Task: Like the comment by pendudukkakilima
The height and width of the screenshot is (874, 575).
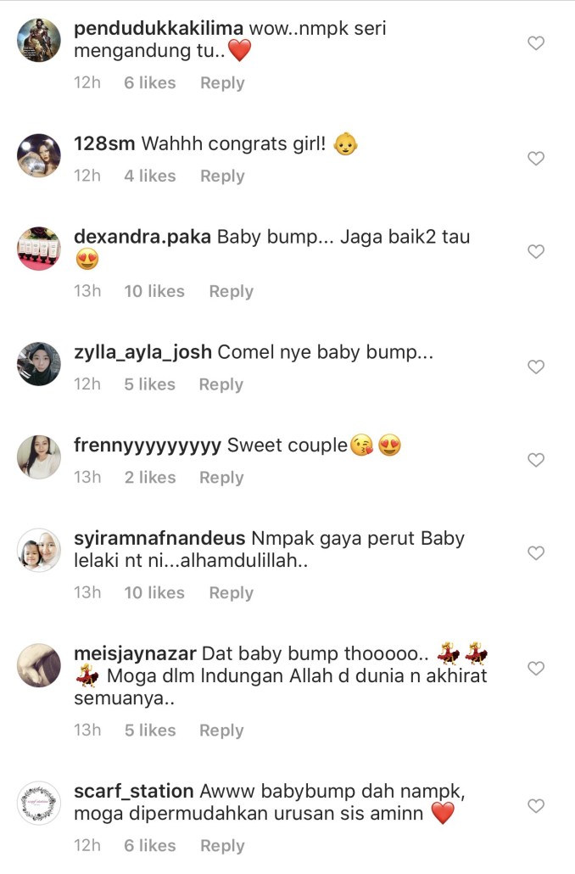Action: (536, 43)
